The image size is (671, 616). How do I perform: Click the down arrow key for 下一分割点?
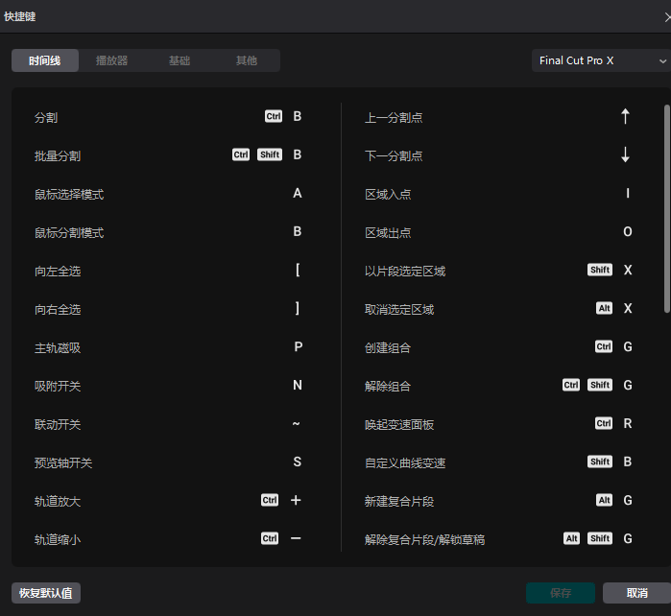626,155
